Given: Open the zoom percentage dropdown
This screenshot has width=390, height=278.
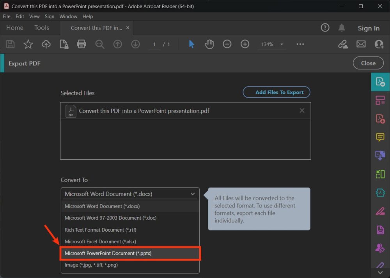Looking at the screenshot, I should tap(282, 44).
